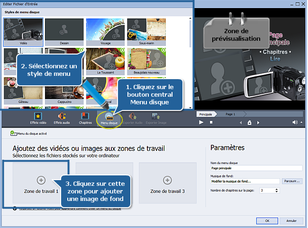Switch to the Principale tab
The image size is (308, 228).
tap(206, 114)
